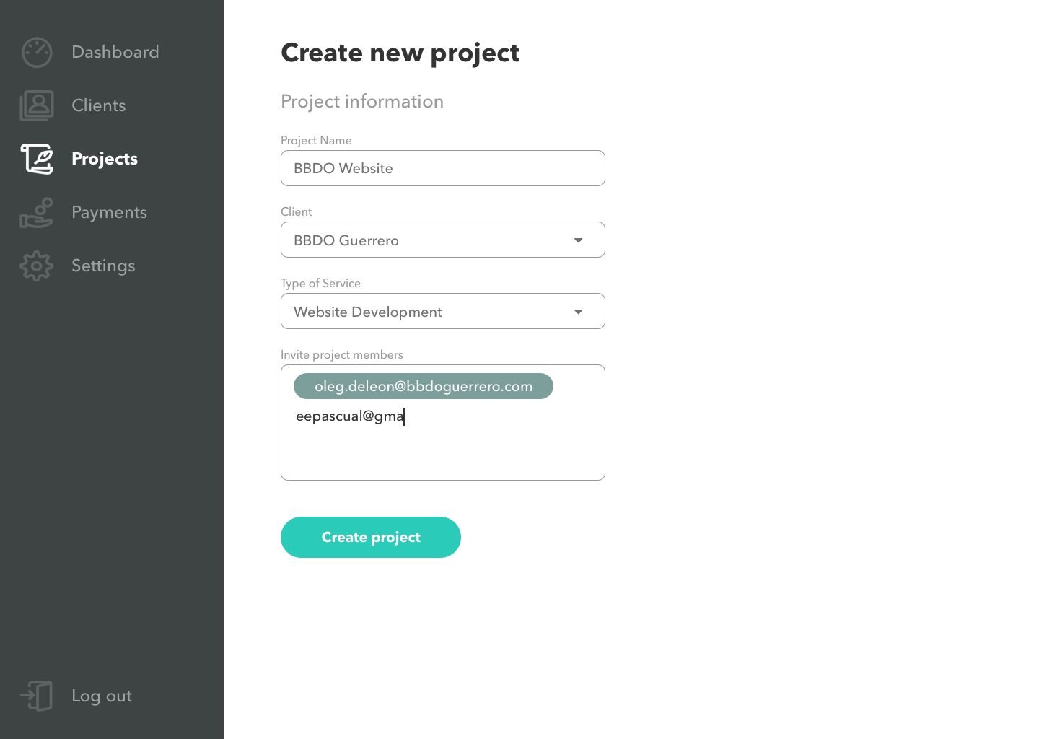The width and height of the screenshot is (1039, 739).
Task: Click the Log out door icon
Action: pyautogui.click(x=37, y=696)
